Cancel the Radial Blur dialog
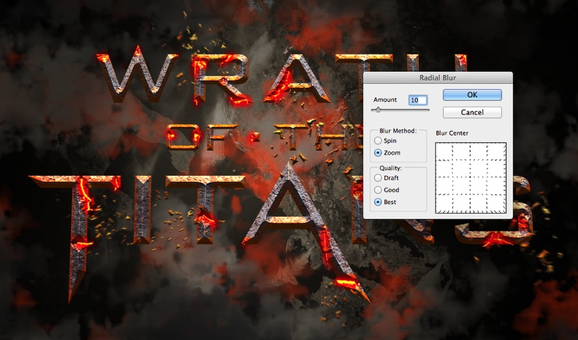The width and height of the screenshot is (578, 340). (472, 112)
